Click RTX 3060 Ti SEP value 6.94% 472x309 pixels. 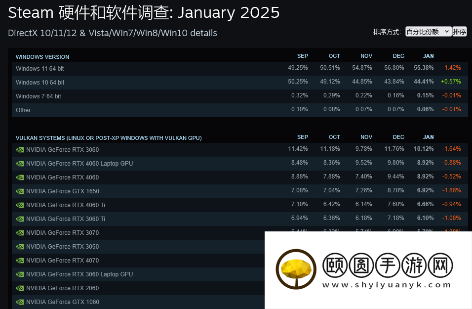coord(300,218)
